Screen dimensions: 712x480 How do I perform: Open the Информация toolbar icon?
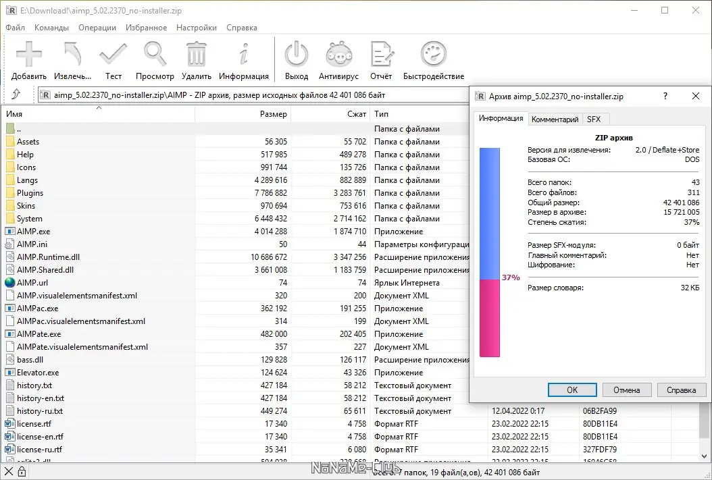click(x=244, y=55)
